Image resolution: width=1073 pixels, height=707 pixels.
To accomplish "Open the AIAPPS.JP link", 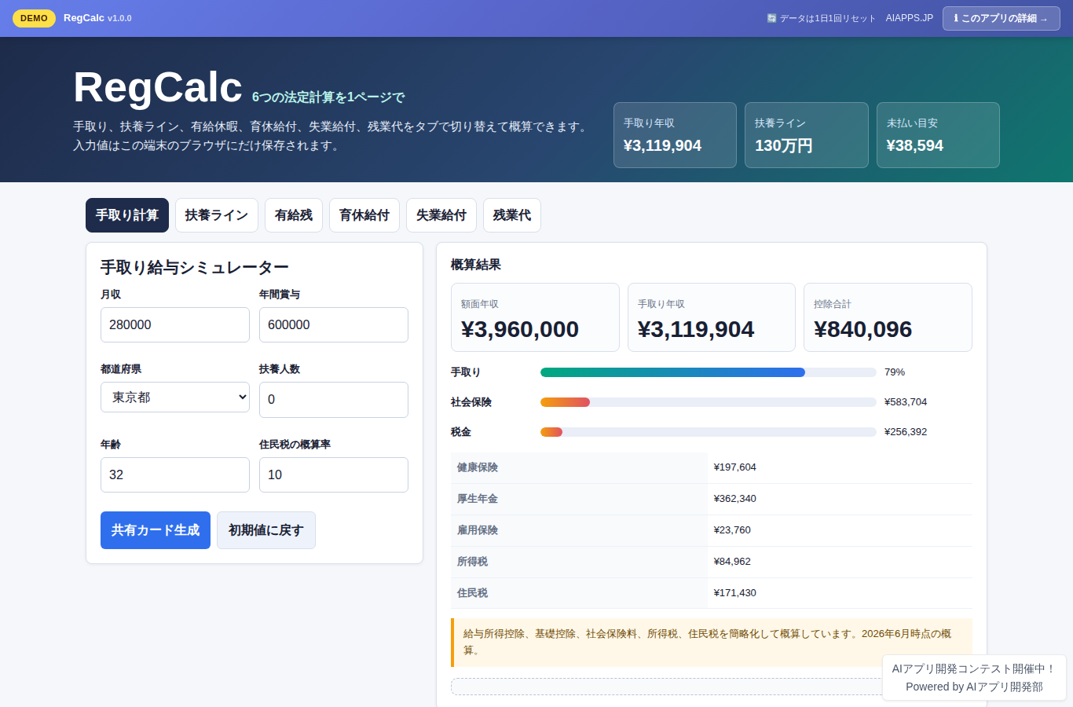I will click(910, 18).
